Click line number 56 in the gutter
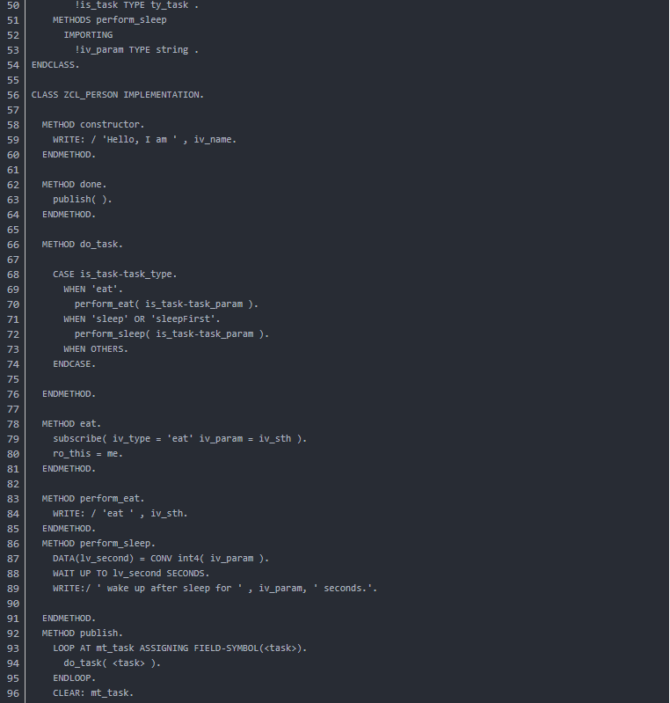Viewport: 670px width, 703px height. tap(13, 95)
